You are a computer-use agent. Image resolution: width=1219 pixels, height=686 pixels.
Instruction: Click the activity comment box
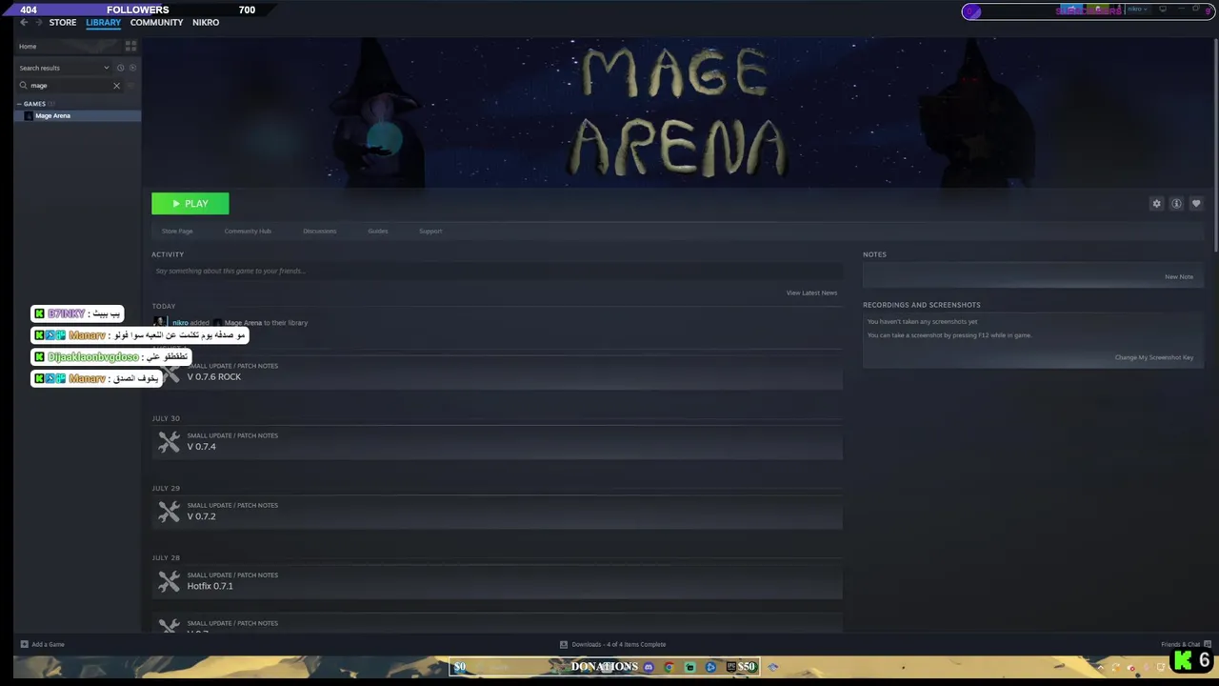tap(496, 271)
